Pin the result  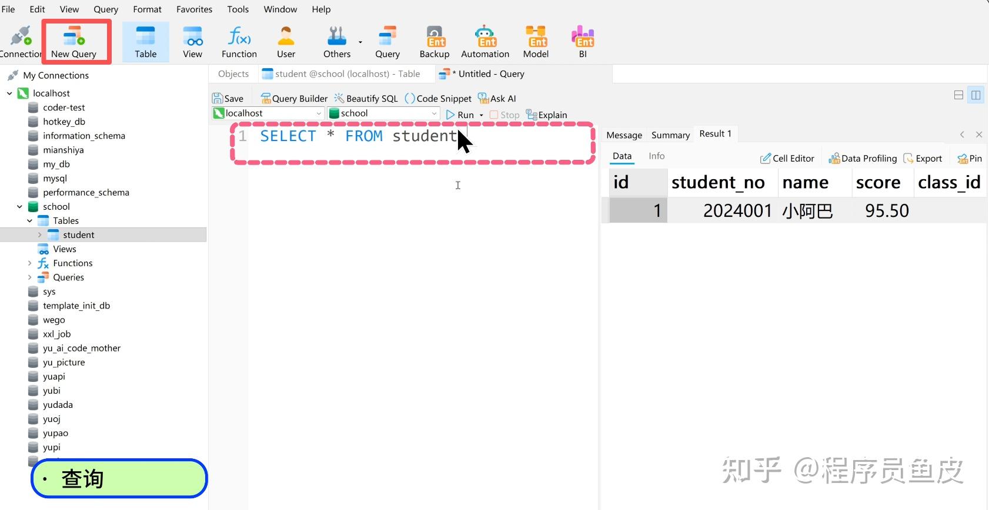click(x=970, y=159)
